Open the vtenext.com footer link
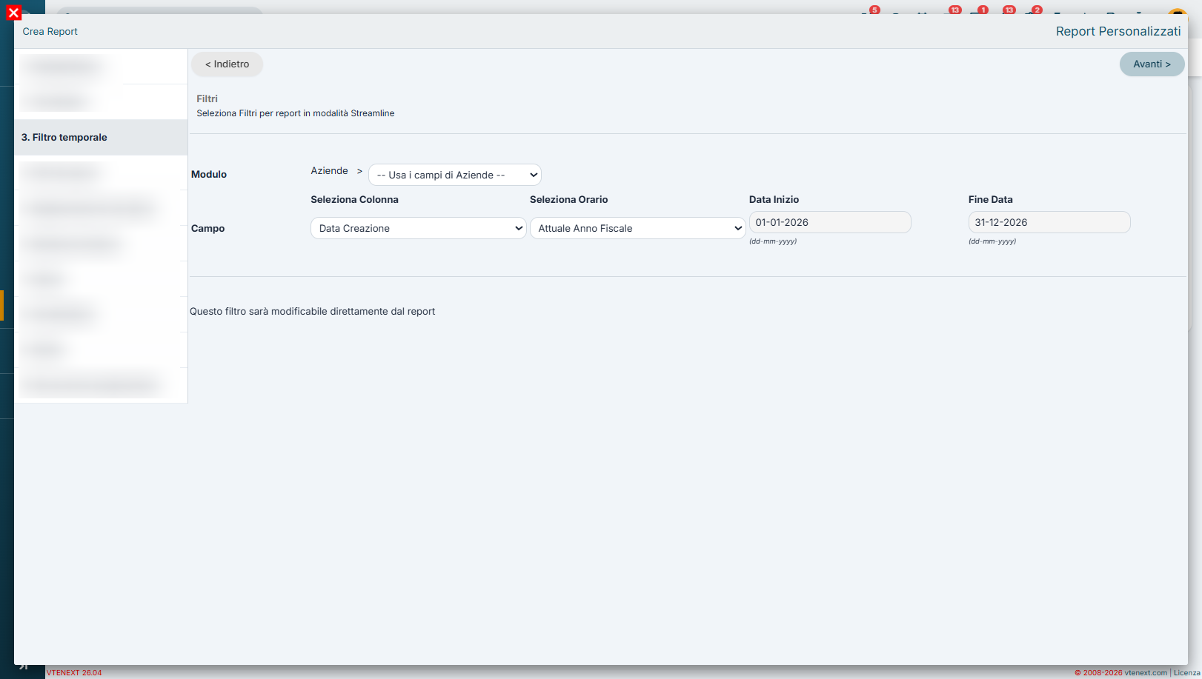 click(1146, 672)
